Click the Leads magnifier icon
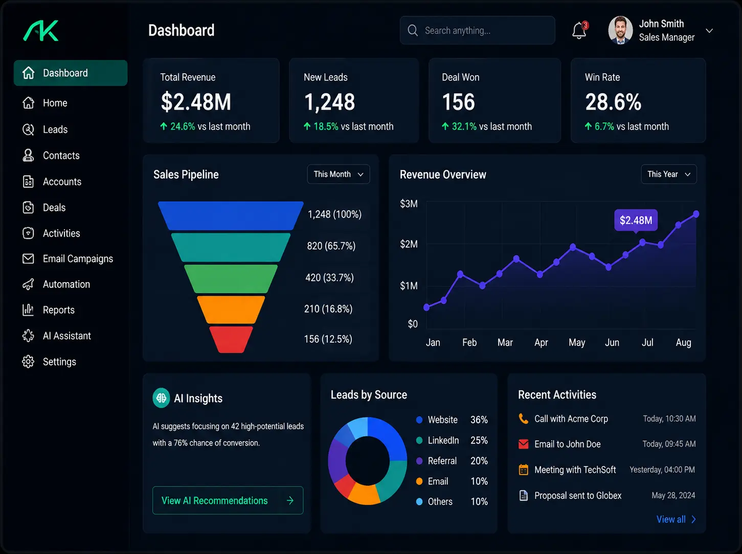 (x=29, y=129)
